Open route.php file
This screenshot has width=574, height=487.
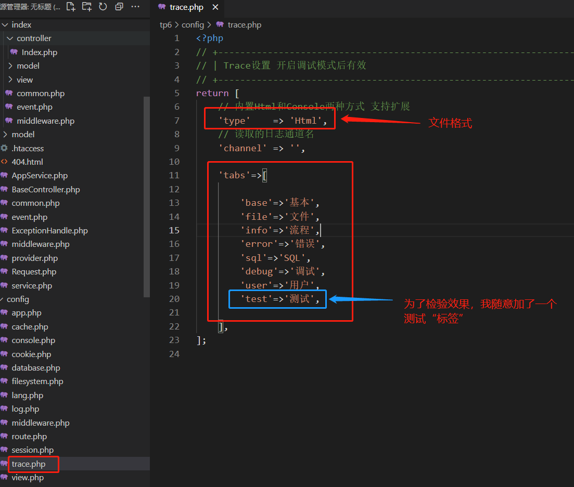pos(29,437)
